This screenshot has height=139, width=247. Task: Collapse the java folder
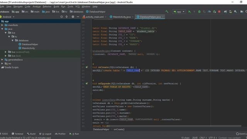click(2, 29)
